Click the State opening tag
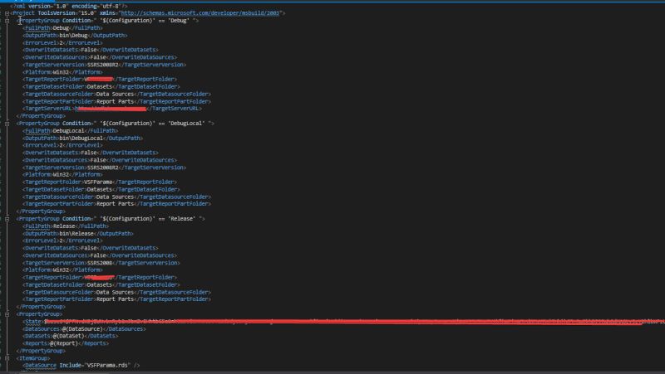 (33, 322)
